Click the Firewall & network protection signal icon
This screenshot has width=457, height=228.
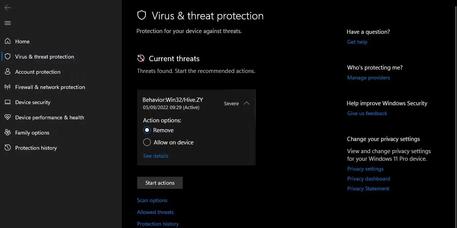(x=8, y=87)
